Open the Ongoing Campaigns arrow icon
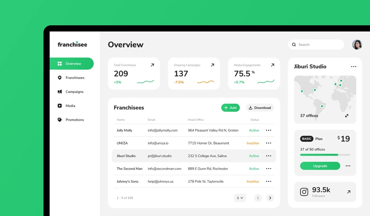The image size is (370, 216). point(212,65)
